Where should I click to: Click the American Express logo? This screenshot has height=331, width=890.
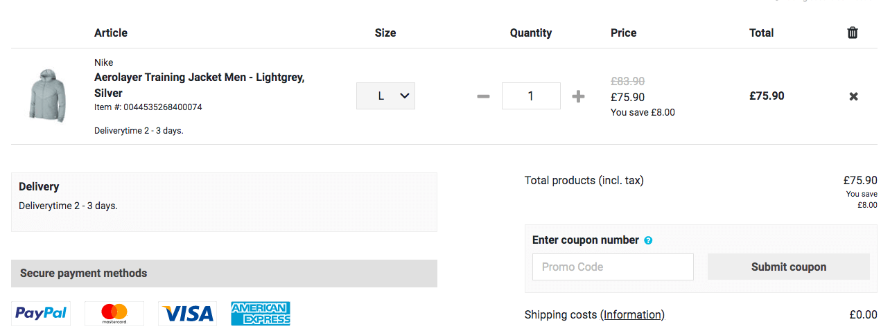click(x=261, y=313)
